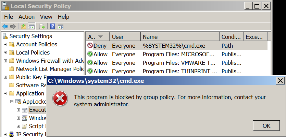Sort by the User column header
This screenshot has height=137, width=286.
125,37
